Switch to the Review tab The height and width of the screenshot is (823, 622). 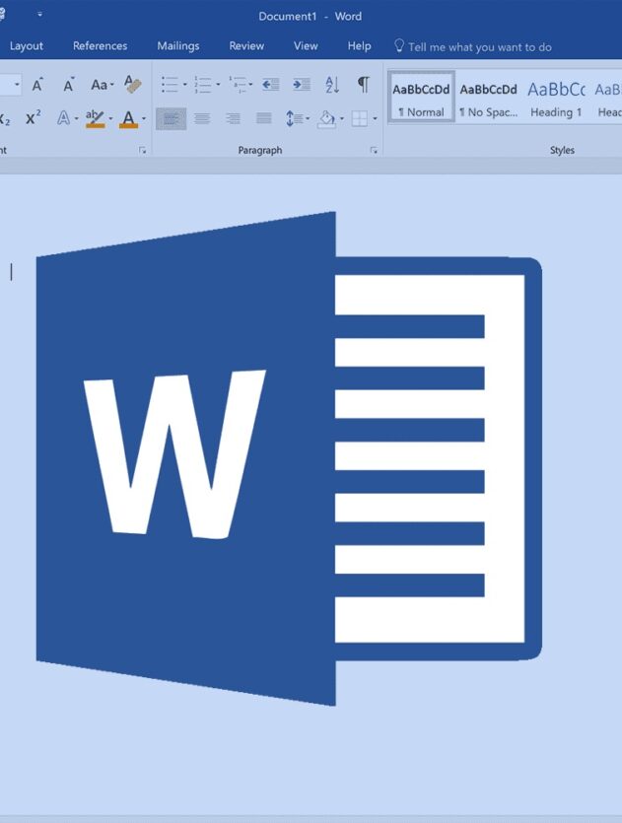pos(246,46)
